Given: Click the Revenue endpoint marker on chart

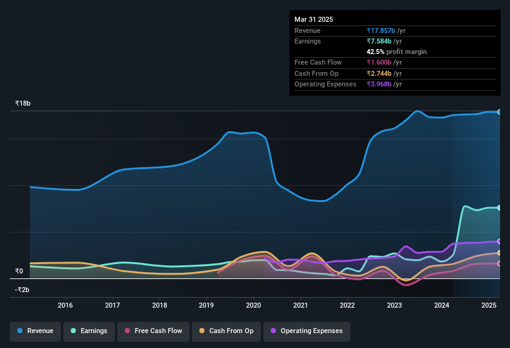Looking at the screenshot, I should point(499,112).
